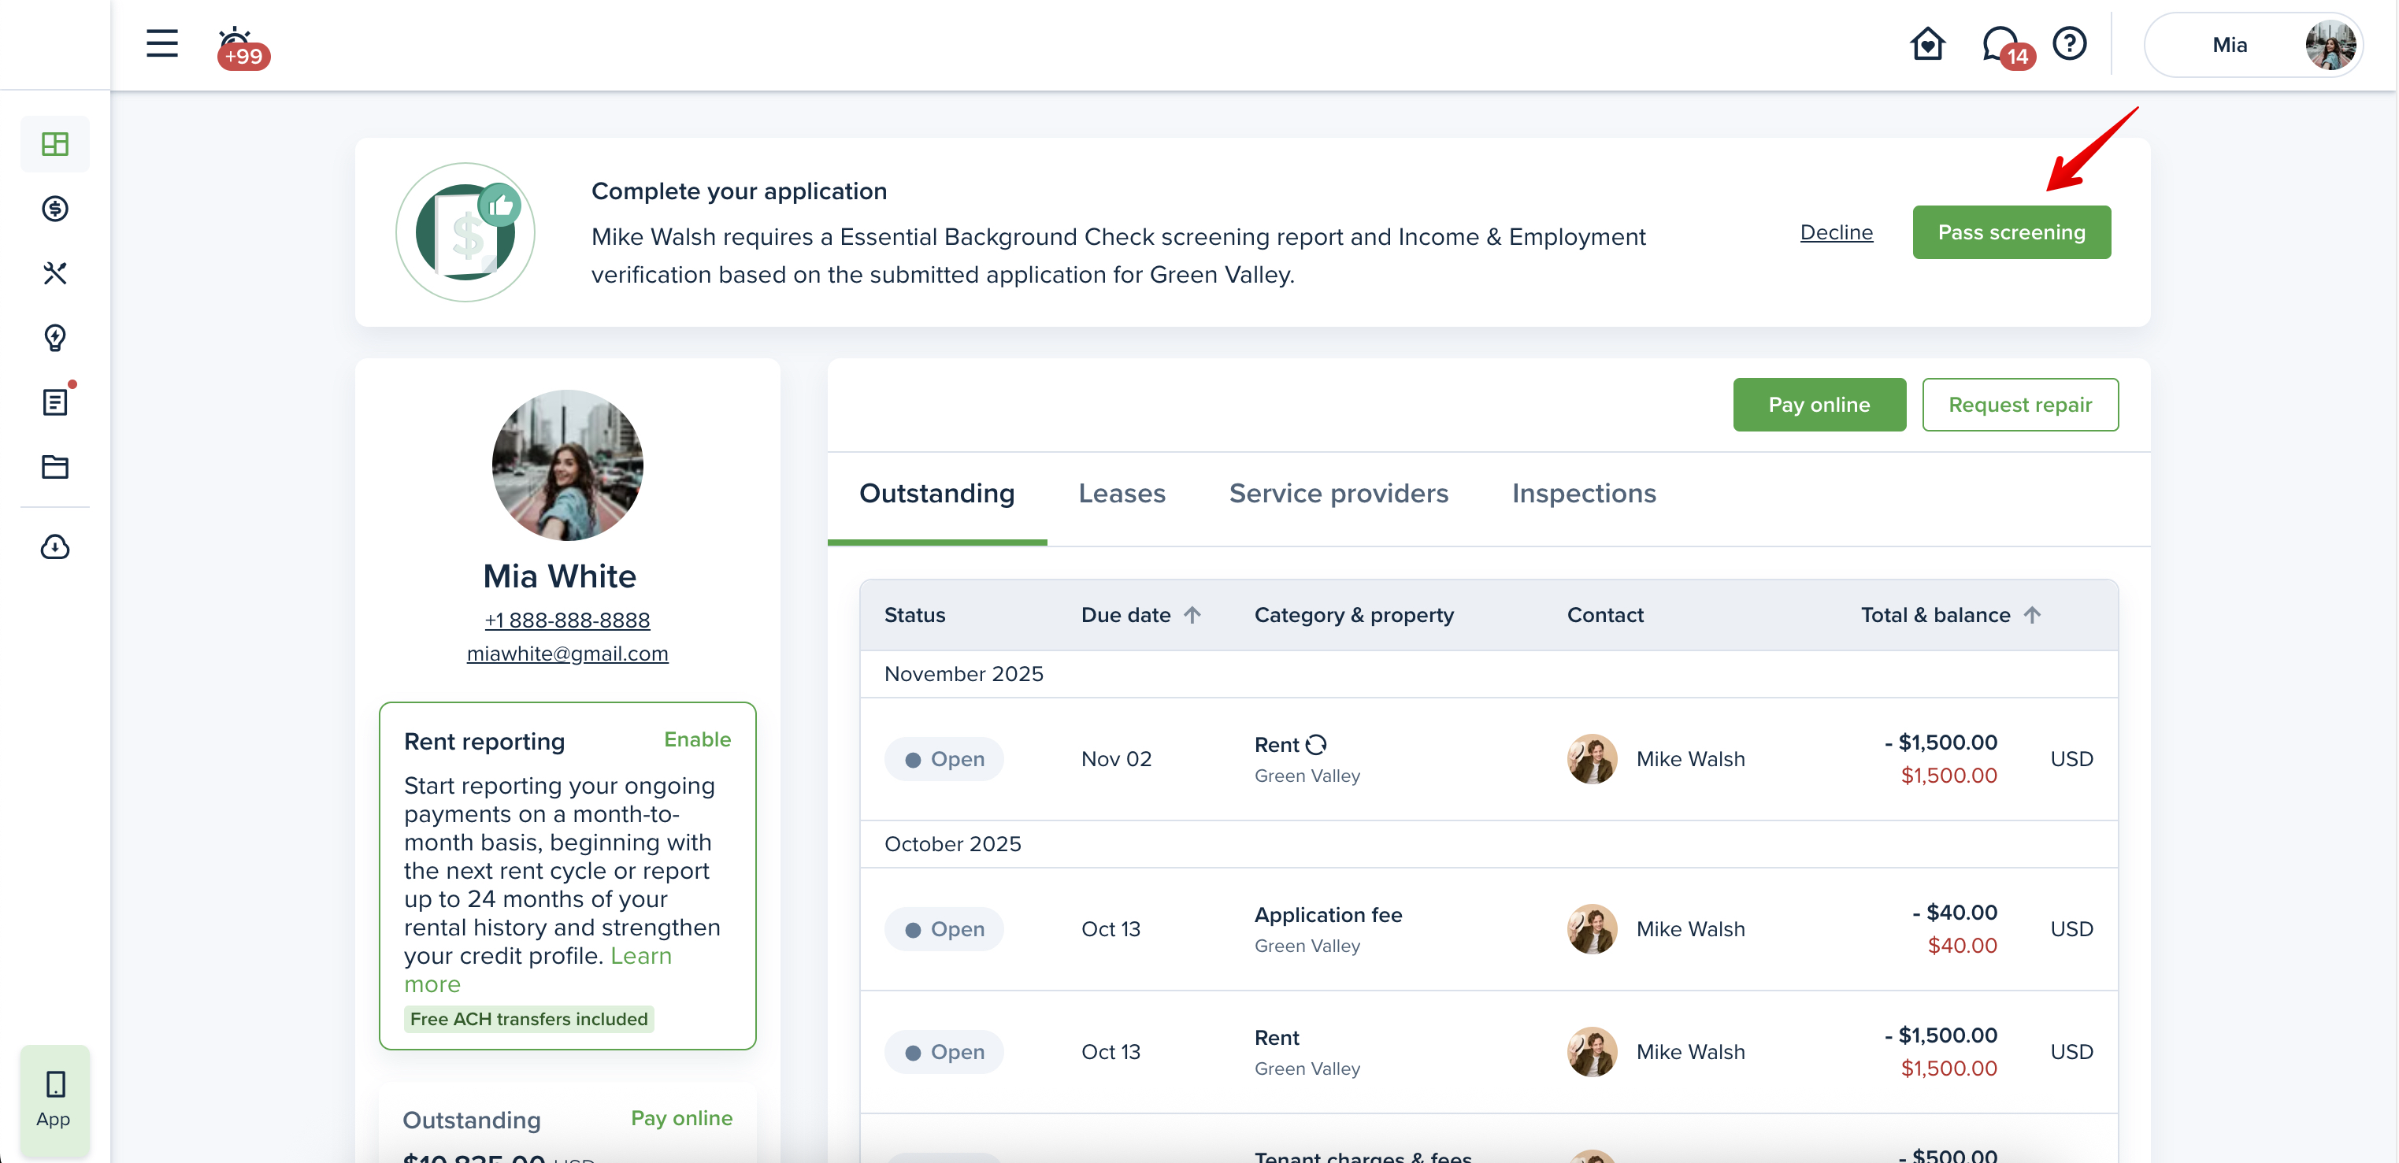
Task: Open the maintenance tools icon in sidebar
Action: click(55, 272)
